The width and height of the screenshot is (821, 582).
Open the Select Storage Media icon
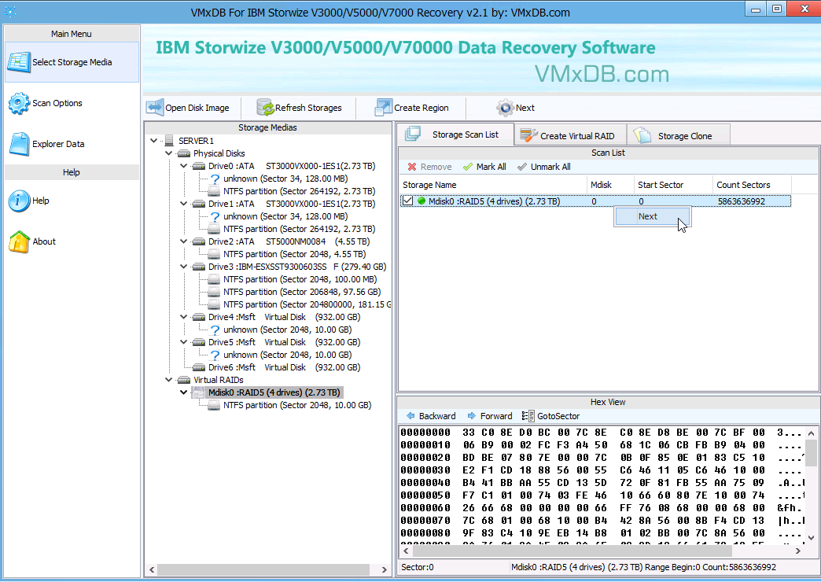(x=19, y=62)
